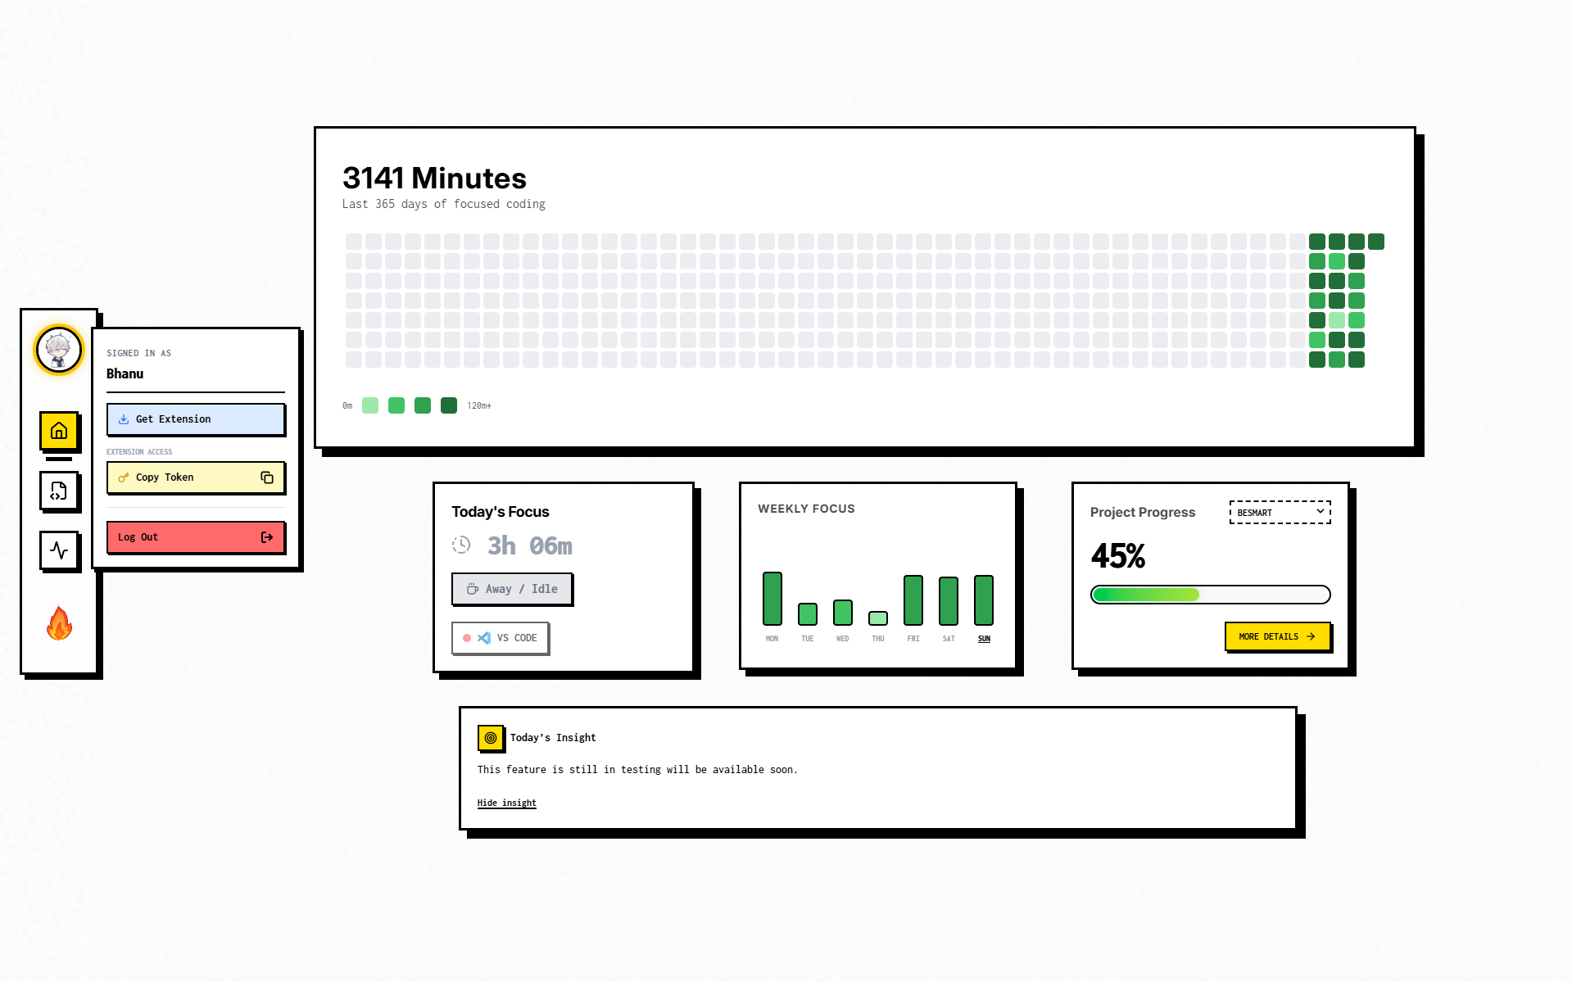The width and height of the screenshot is (1572, 982).
Task: Click the MON bar in Weekly Focus
Action: pos(772,599)
